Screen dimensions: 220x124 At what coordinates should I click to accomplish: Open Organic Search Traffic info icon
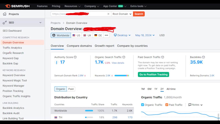point(124,57)
